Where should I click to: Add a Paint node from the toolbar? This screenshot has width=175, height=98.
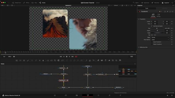tap(28, 60)
